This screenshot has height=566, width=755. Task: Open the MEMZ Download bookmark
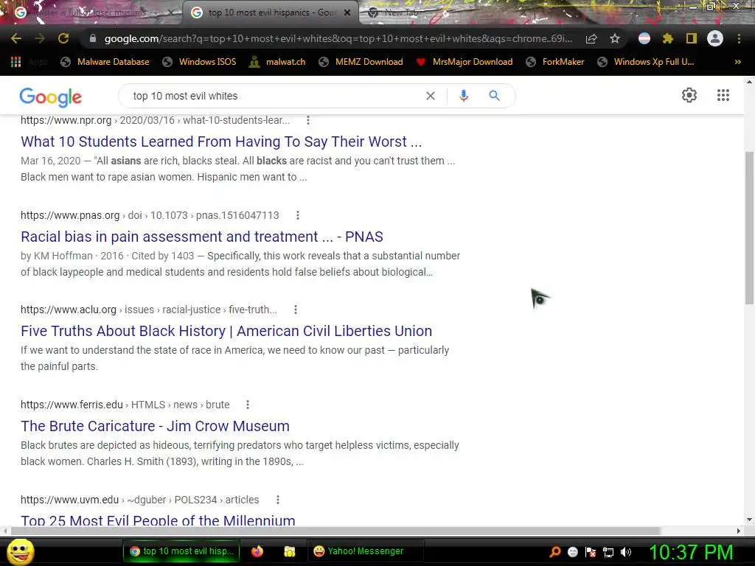pyautogui.click(x=361, y=62)
